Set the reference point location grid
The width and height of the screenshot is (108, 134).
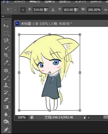tap(23, 10)
